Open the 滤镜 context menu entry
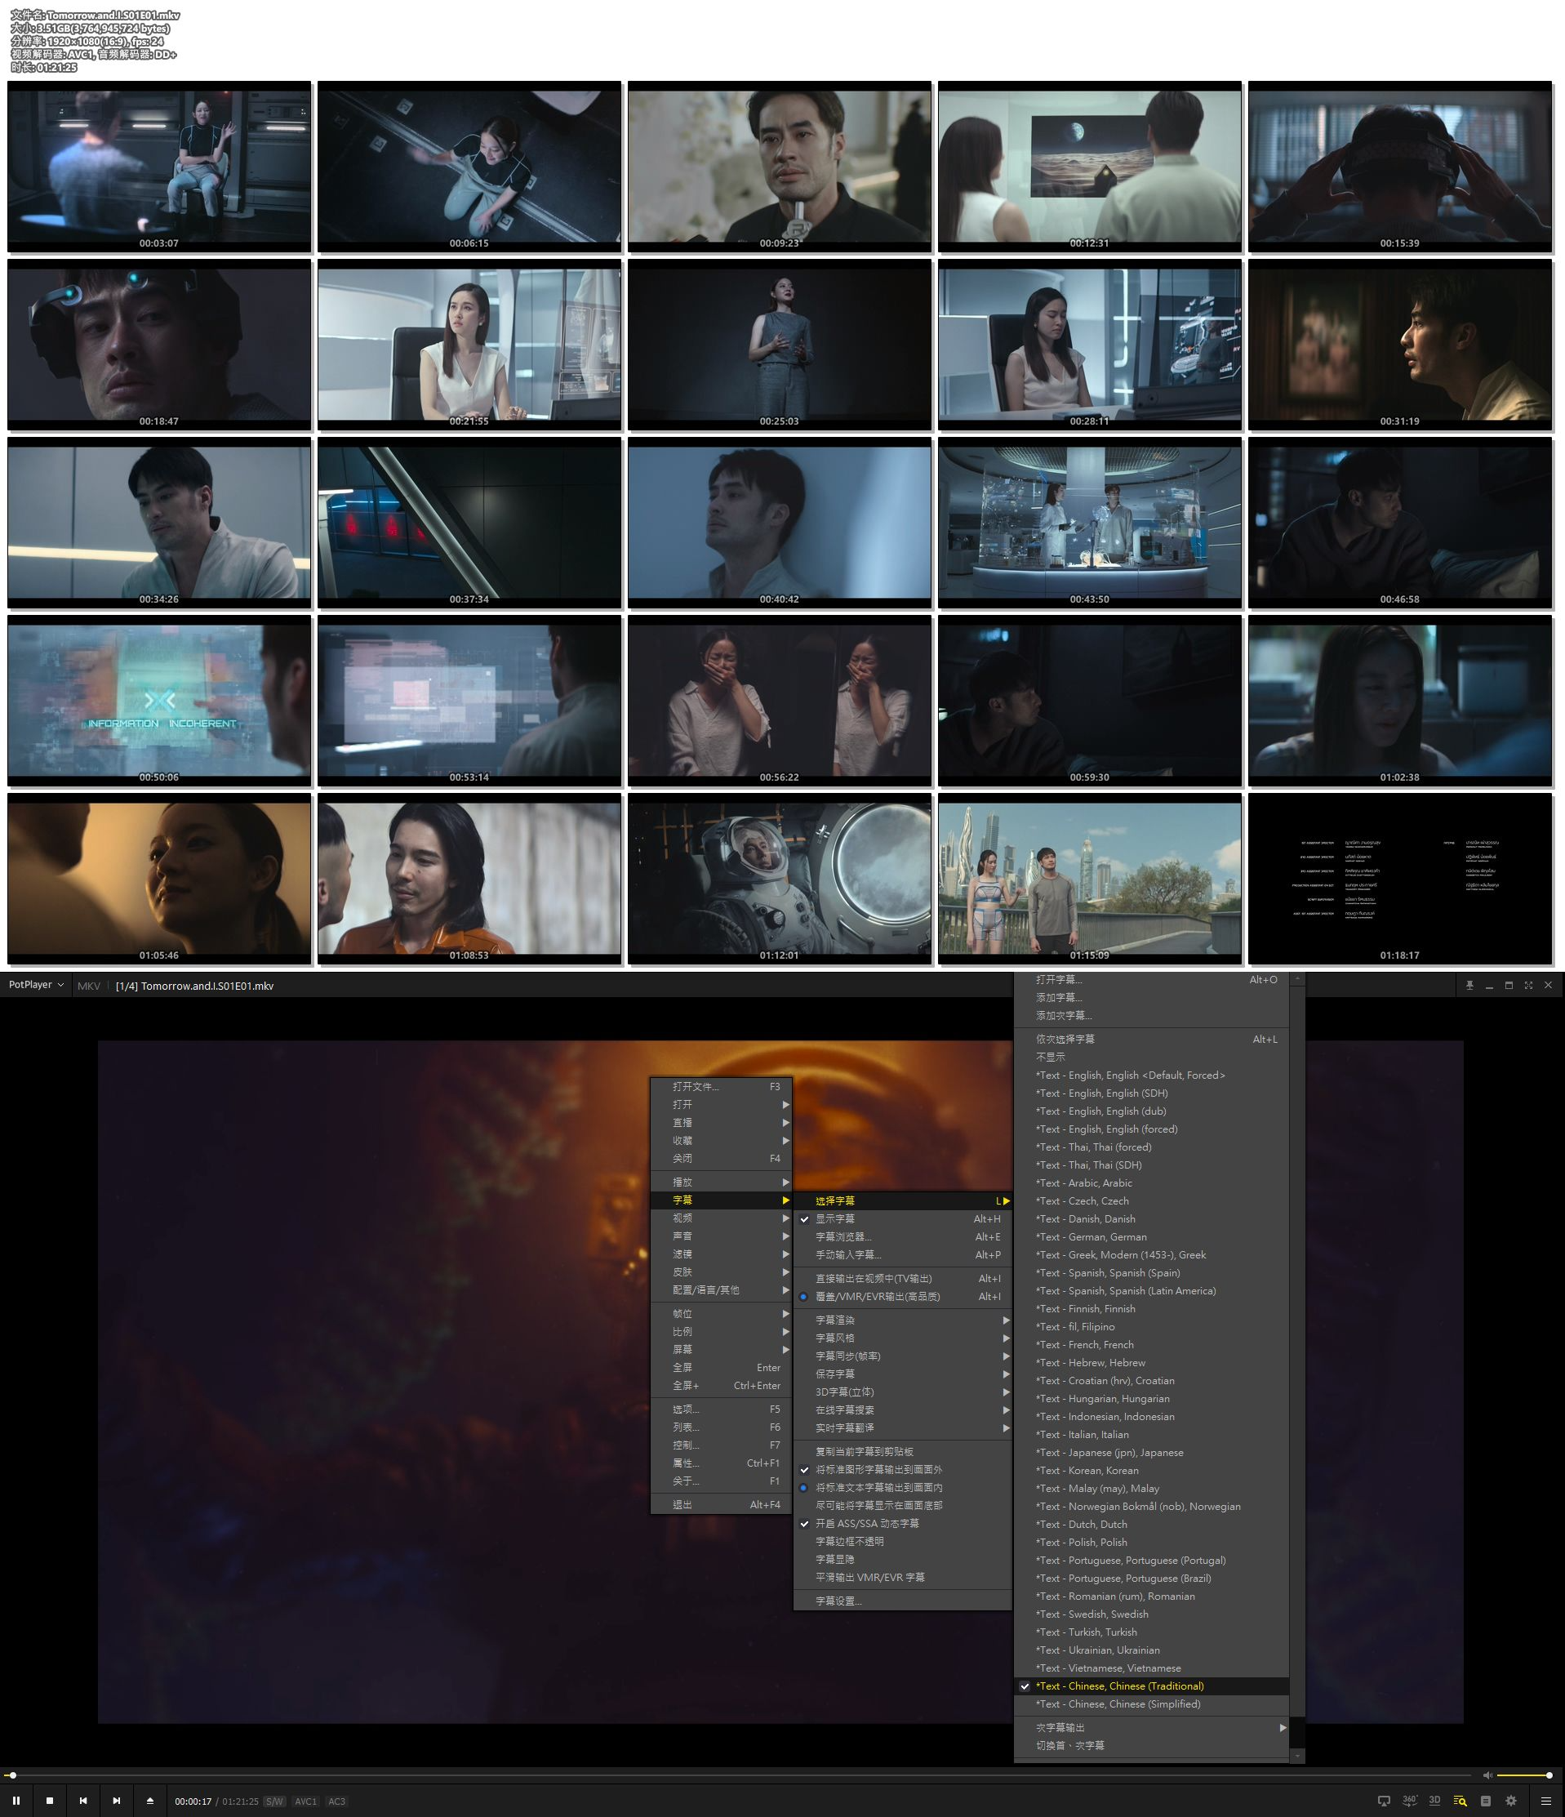 click(721, 1254)
